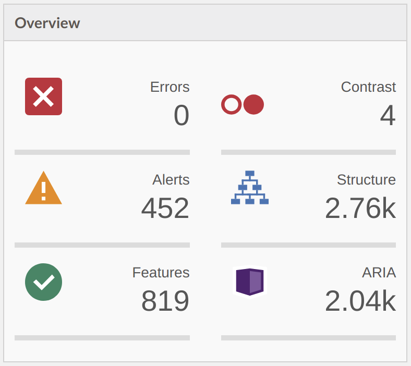Click the orange Alerts triangle icon
The width and height of the screenshot is (411, 366).
tap(43, 188)
